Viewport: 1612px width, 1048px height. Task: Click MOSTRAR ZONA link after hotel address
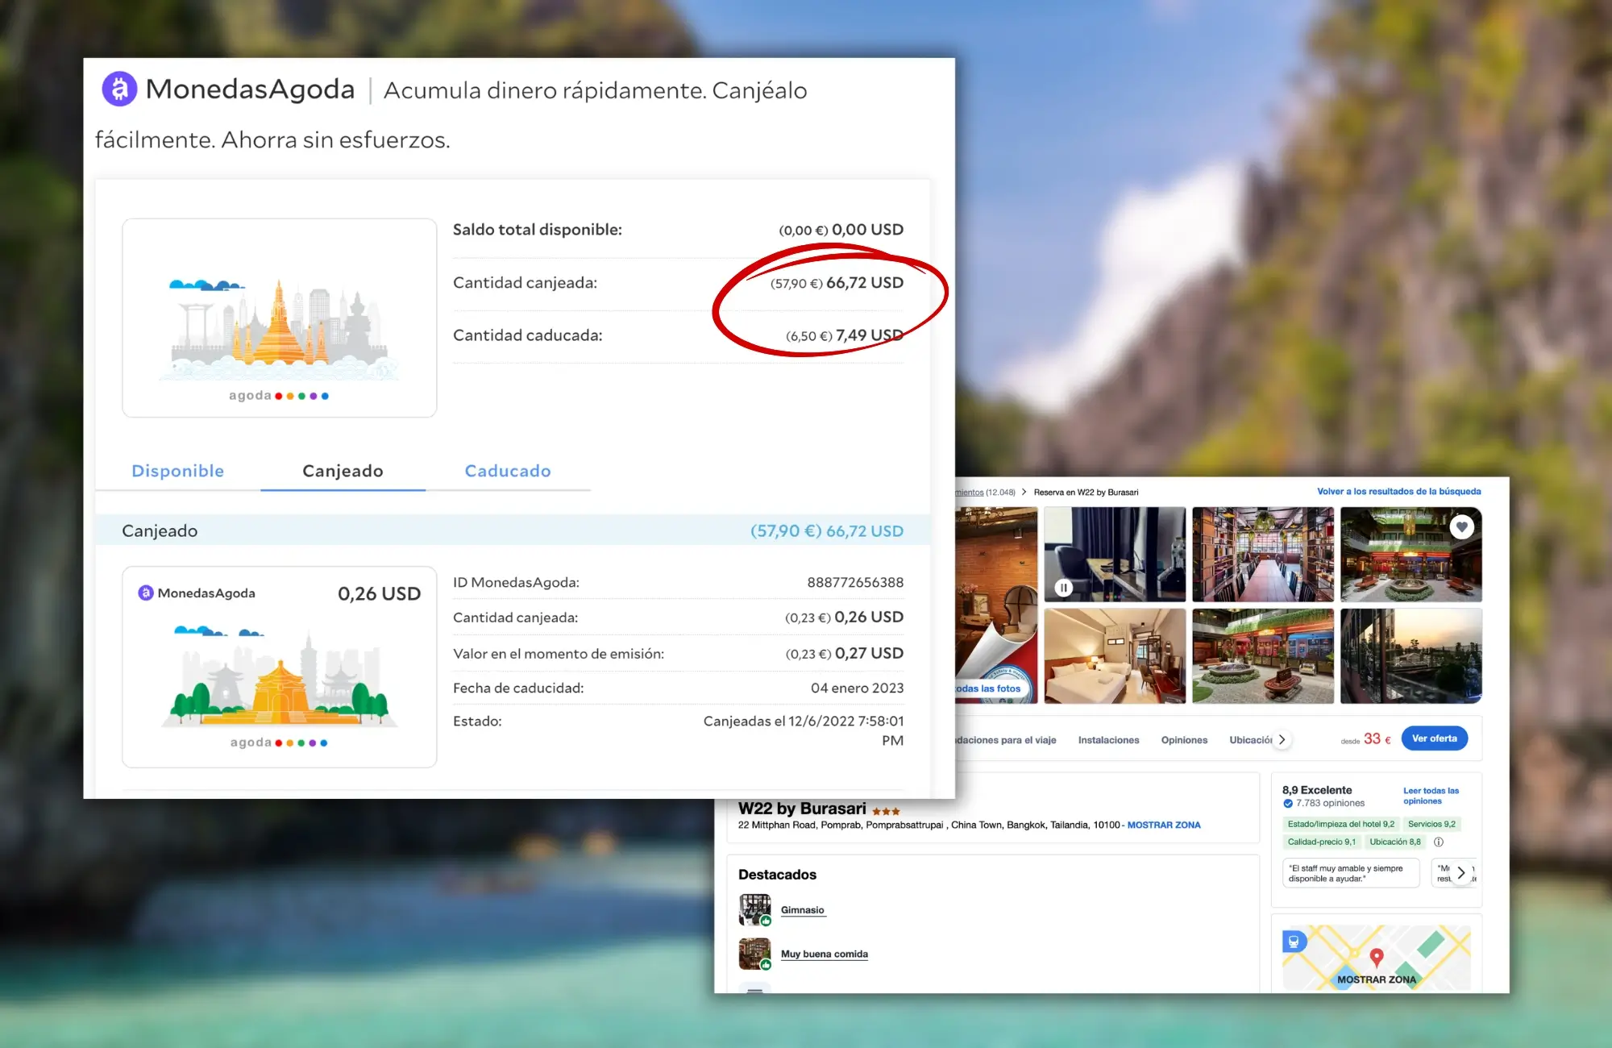[x=1163, y=825]
